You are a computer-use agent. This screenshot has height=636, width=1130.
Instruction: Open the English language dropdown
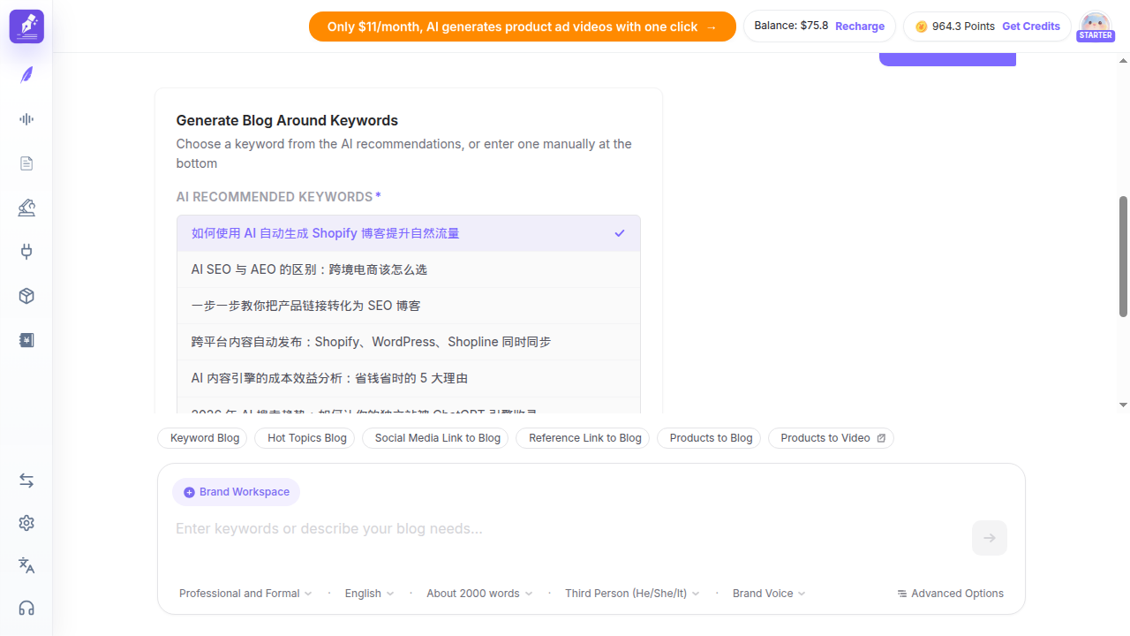[369, 594]
